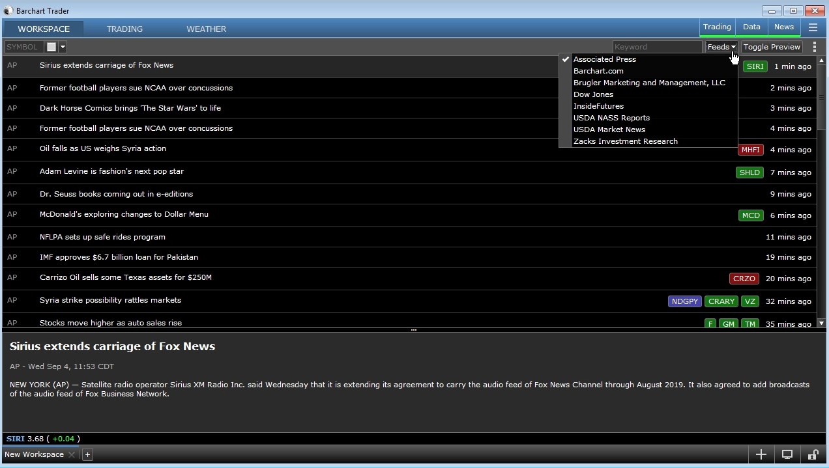Click the symbol link color swatch

coord(51,47)
